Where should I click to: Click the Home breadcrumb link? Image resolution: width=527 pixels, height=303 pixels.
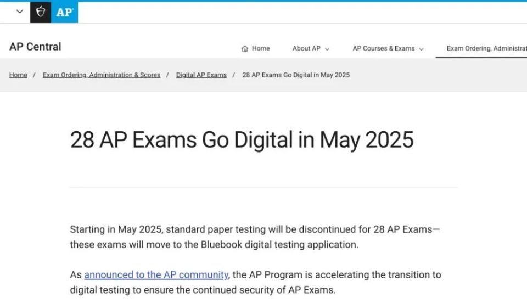pyautogui.click(x=18, y=75)
